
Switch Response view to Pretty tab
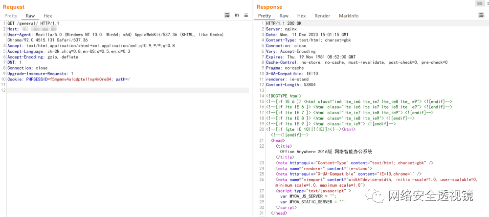pyautogui.click(x=265, y=16)
